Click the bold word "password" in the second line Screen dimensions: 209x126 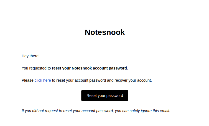coord(119,68)
